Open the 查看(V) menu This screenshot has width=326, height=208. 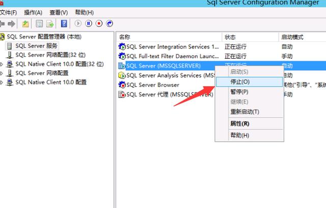coord(59,13)
